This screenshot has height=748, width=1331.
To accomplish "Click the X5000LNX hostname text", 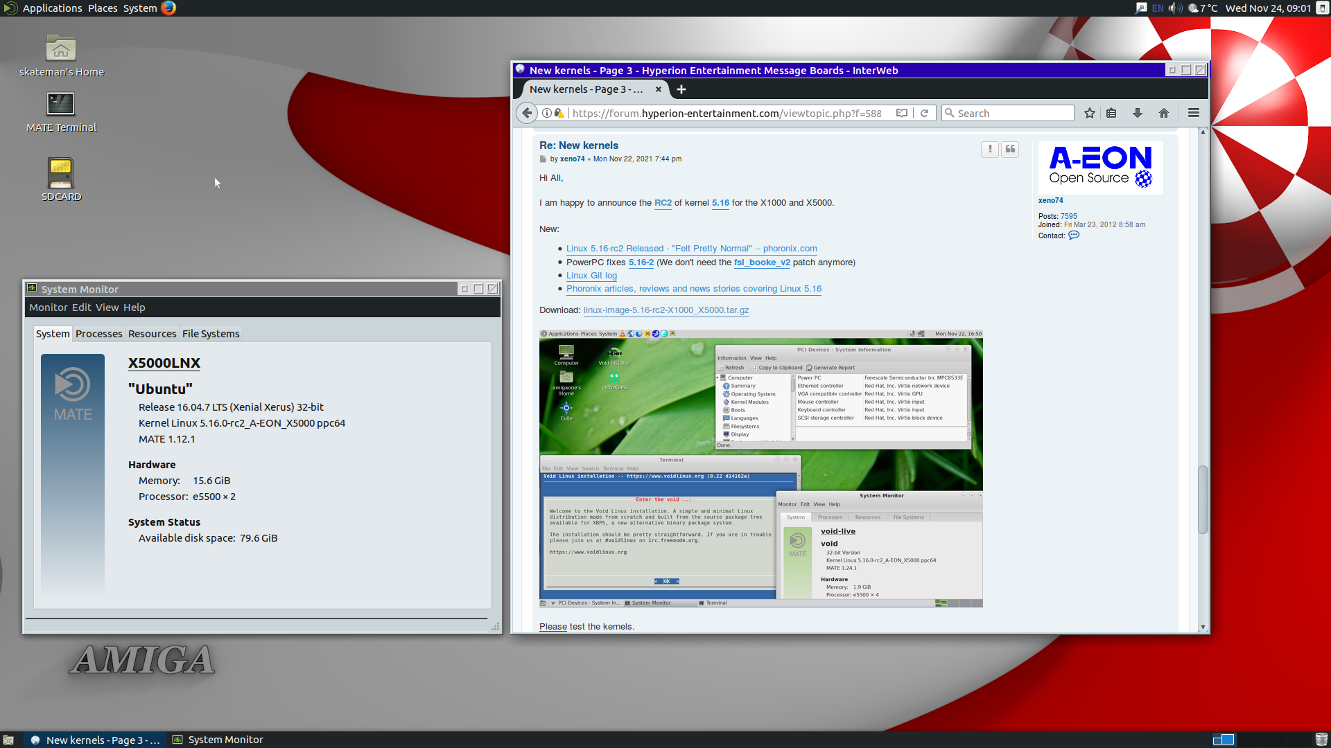I will 164,363.
